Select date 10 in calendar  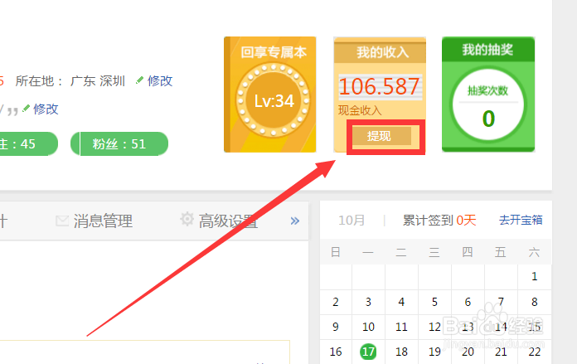[x=368, y=327]
